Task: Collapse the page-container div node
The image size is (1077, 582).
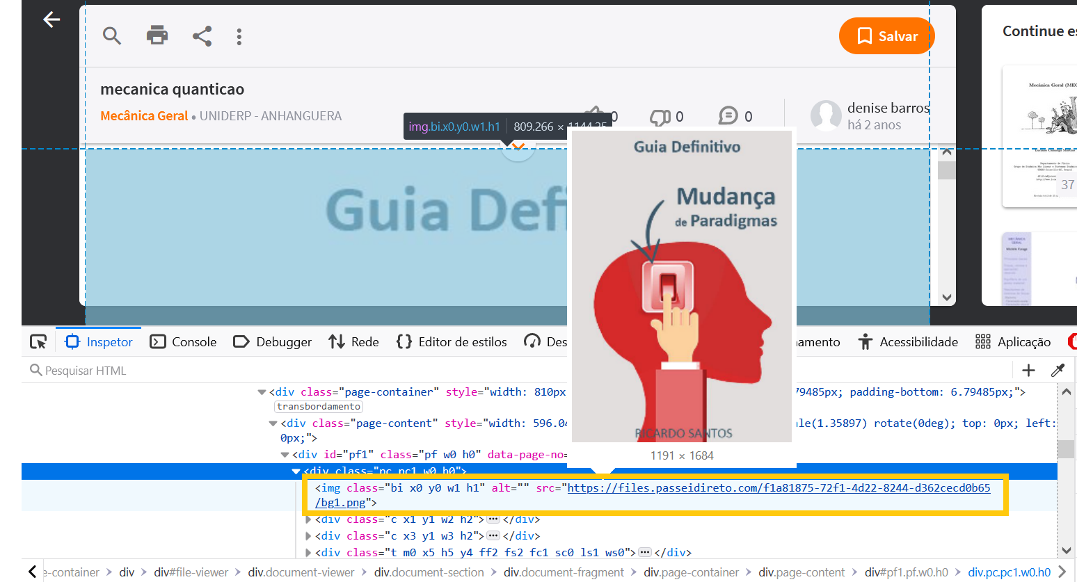Action: (262, 392)
